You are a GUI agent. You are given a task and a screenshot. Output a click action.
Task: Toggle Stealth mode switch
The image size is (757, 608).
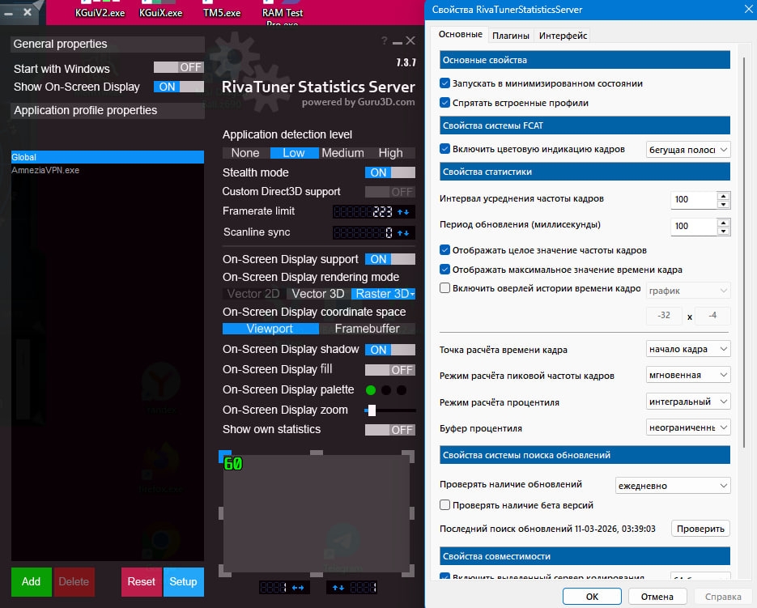(390, 173)
